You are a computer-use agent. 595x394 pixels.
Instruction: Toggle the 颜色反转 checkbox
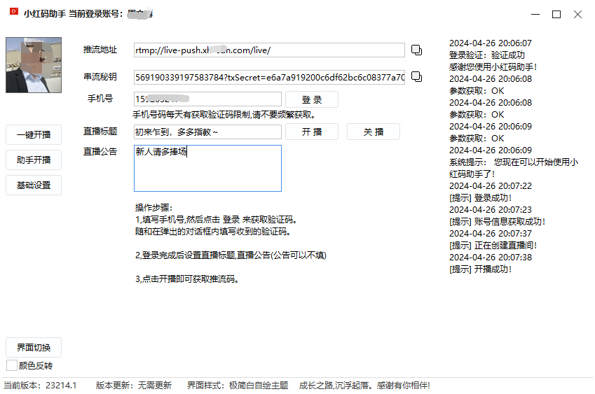click(x=12, y=365)
